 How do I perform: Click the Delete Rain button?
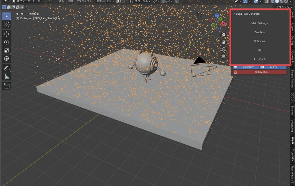click(260, 72)
